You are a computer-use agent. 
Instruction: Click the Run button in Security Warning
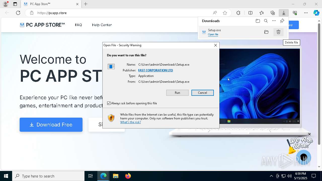(177, 93)
